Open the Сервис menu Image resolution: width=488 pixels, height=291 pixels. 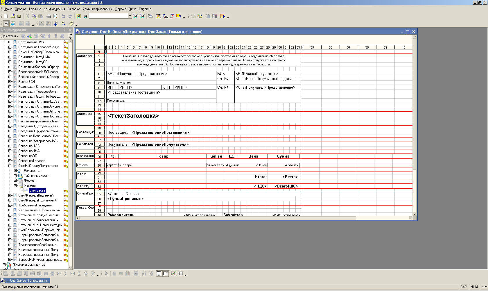click(x=121, y=9)
